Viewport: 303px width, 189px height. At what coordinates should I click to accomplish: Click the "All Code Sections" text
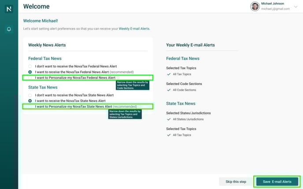(x=185, y=90)
